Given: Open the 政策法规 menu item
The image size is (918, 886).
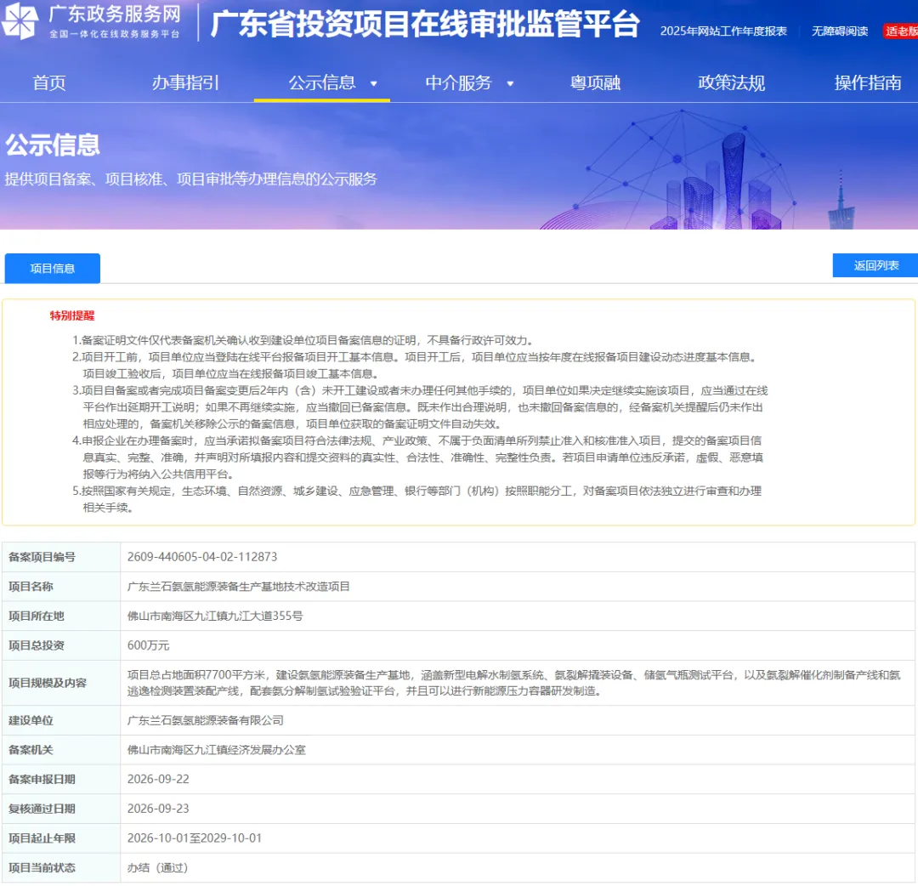Looking at the screenshot, I should pyautogui.click(x=731, y=83).
